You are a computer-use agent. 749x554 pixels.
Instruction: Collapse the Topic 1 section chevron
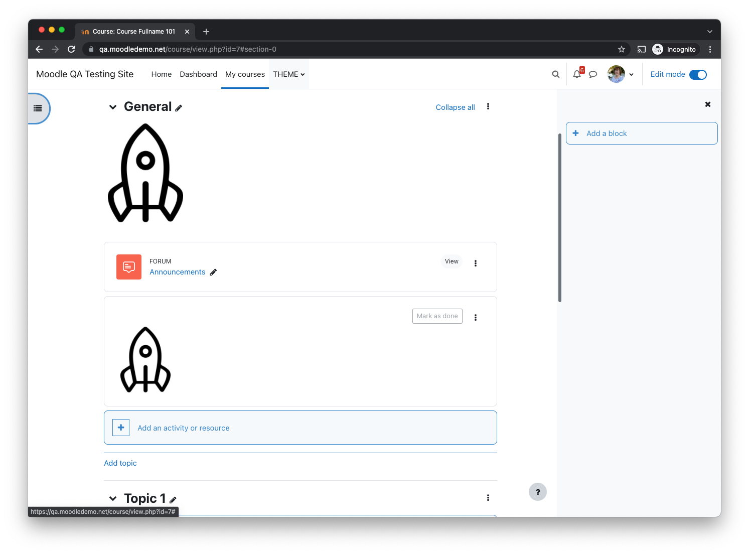(x=113, y=498)
